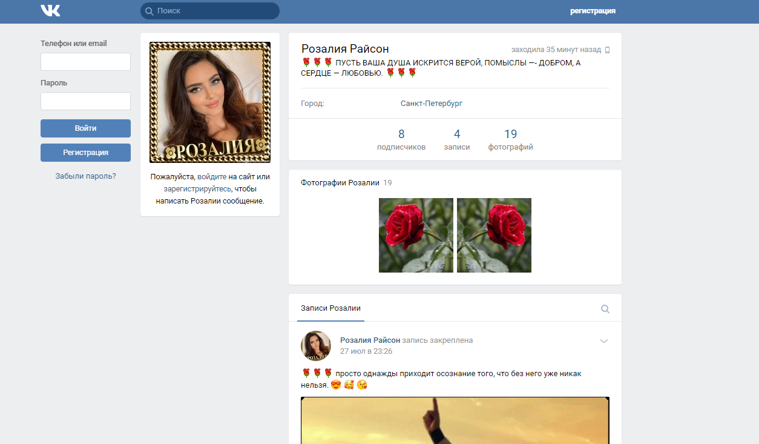
Task: Click the search icon in Записи Розалии header
Action: [x=605, y=309]
